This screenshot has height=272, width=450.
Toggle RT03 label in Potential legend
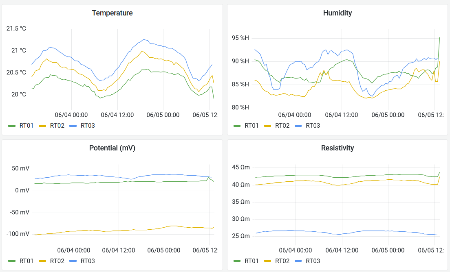point(88,261)
